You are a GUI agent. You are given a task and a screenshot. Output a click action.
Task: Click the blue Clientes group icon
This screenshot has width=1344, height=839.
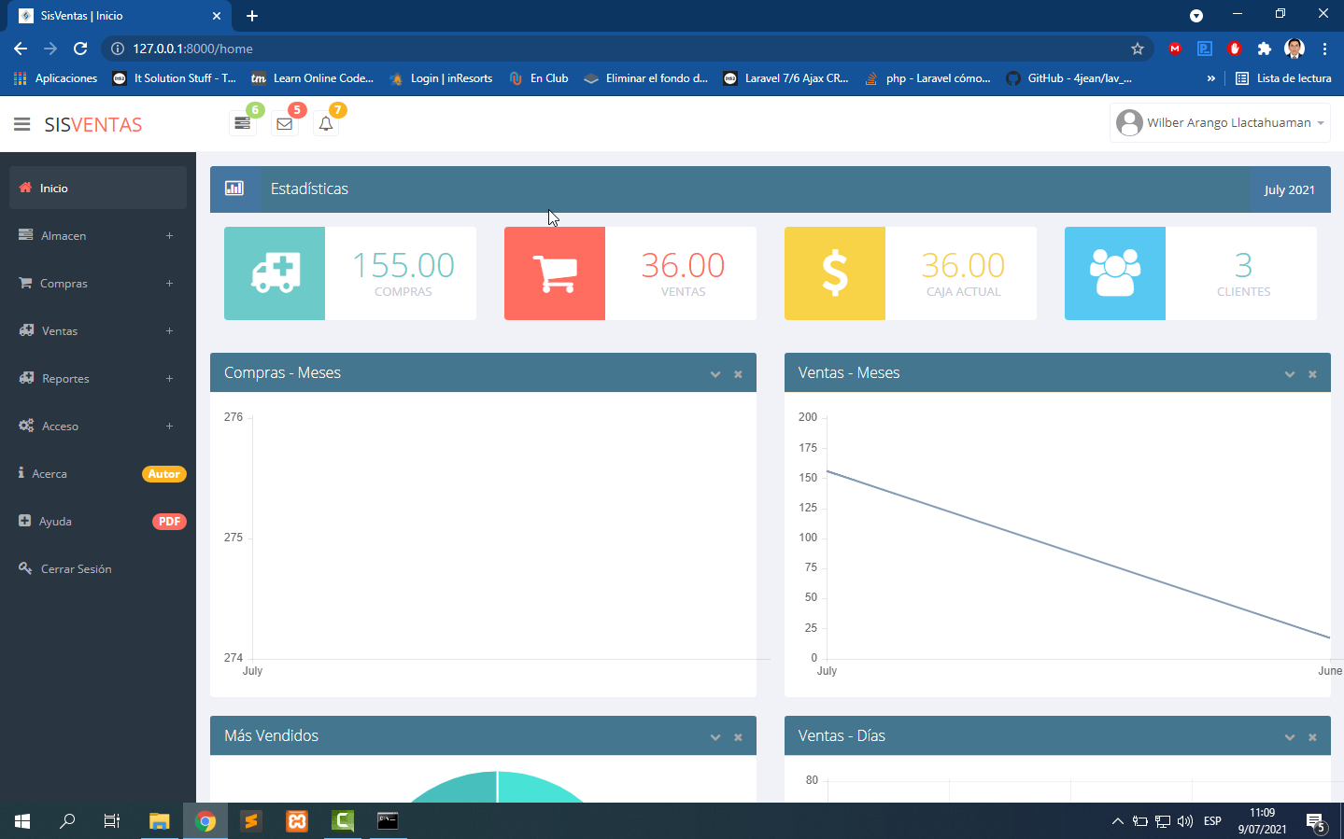(x=1115, y=273)
